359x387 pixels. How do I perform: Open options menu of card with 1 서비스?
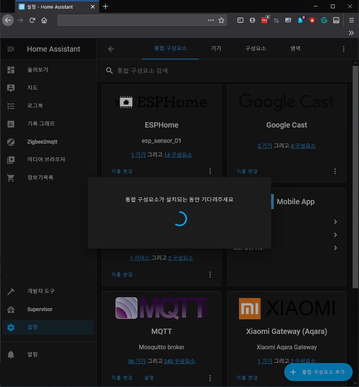tap(210, 274)
